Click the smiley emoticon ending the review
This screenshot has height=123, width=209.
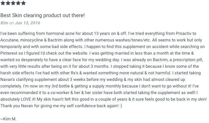121,106
